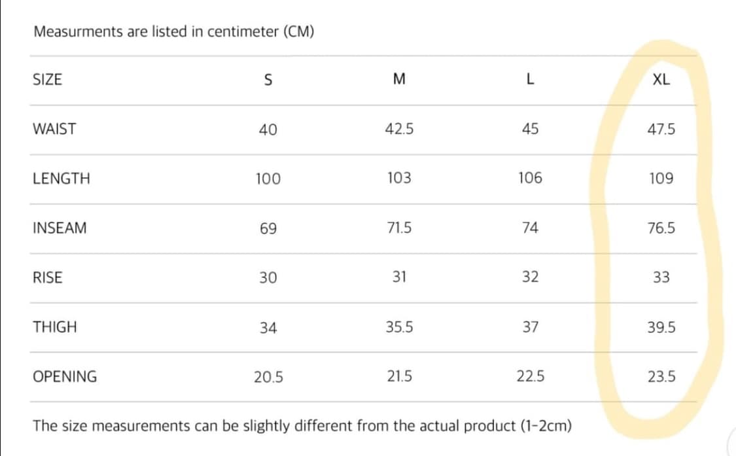Click the S size column header
Viewport: 736px width, 456px height.
tap(268, 80)
